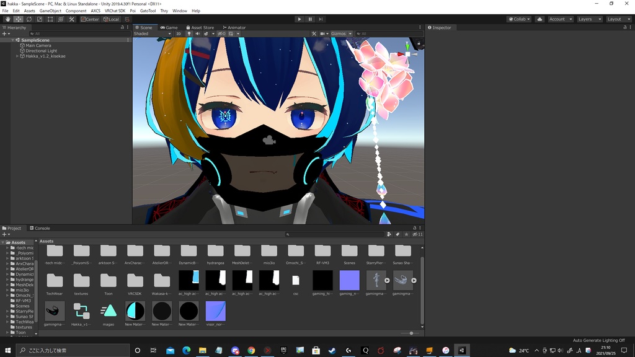Search assets by type icon
The image size is (635, 357).
pyautogui.click(x=389, y=234)
